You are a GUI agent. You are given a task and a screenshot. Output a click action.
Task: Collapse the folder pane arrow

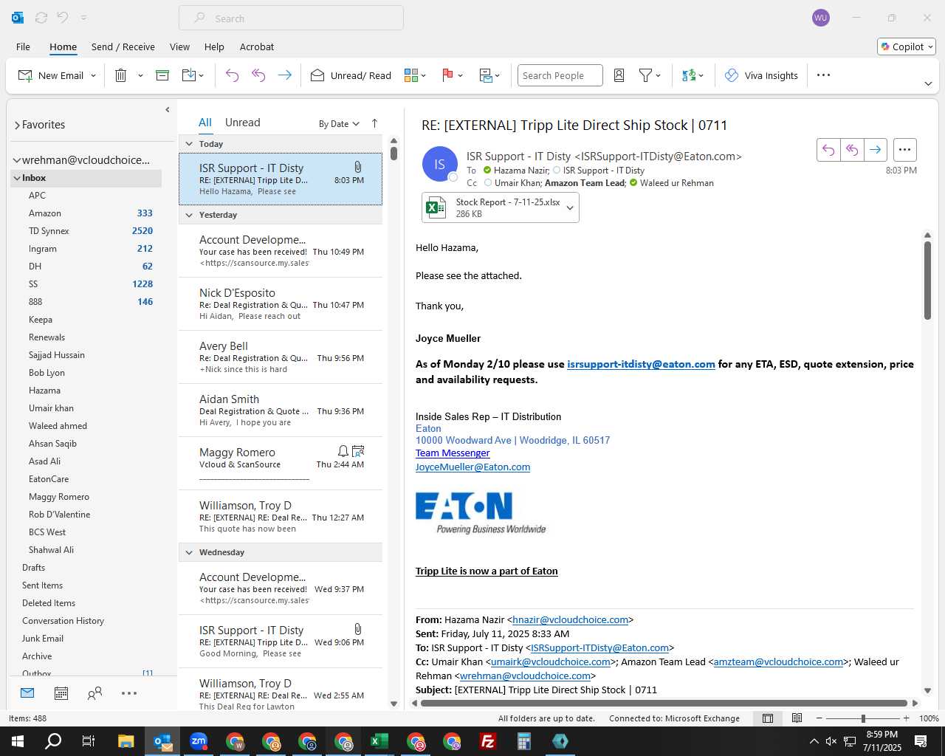click(168, 110)
